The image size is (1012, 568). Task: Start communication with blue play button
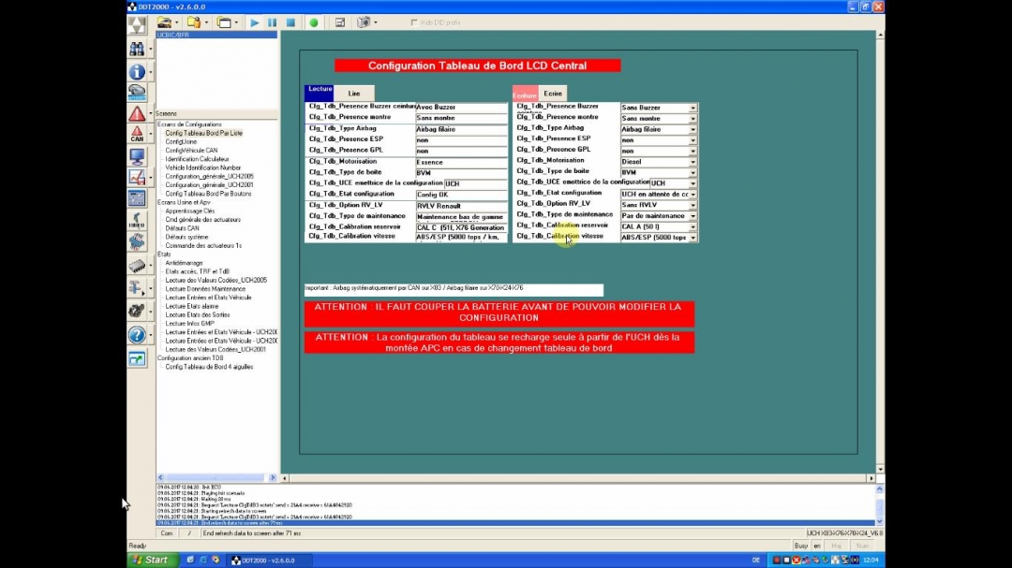(254, 22)
